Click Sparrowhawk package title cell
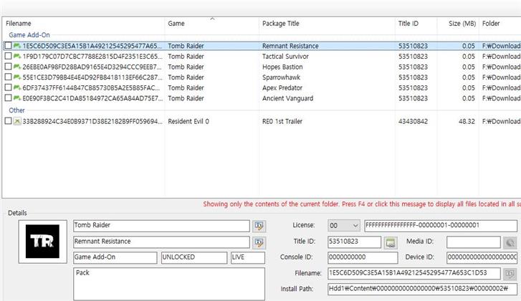This screenshot has width=521, height=301. pyautogui.click(x=281, y=77)
